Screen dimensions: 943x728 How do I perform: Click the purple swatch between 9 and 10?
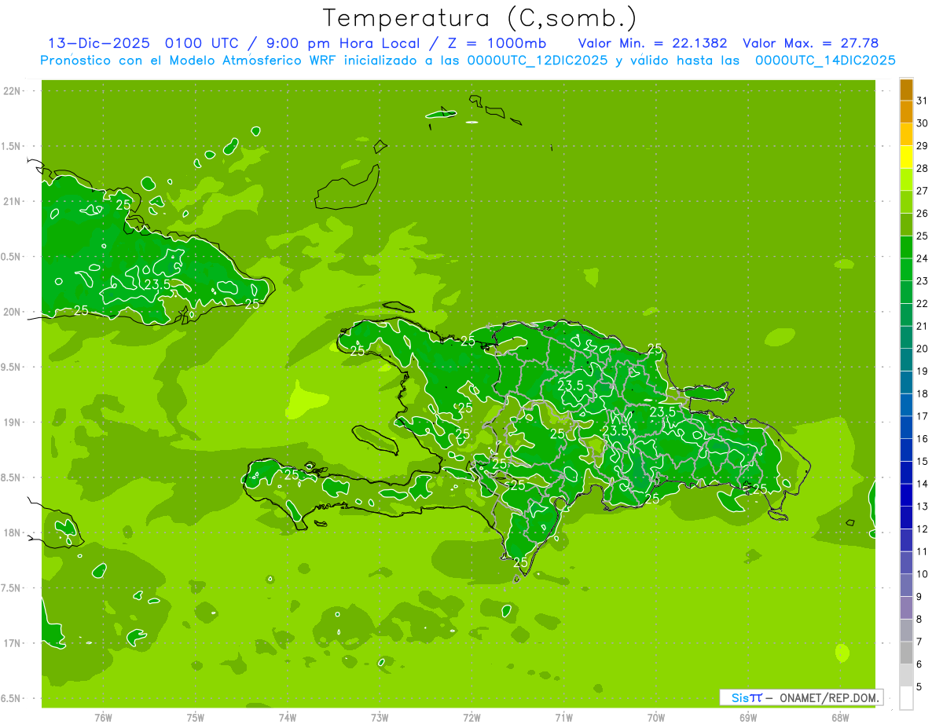click(906, 586)
